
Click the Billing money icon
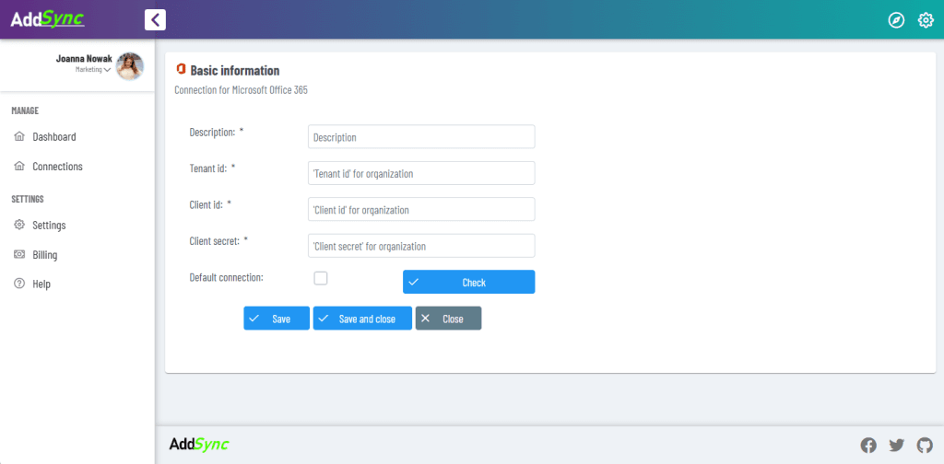[19, 254]
